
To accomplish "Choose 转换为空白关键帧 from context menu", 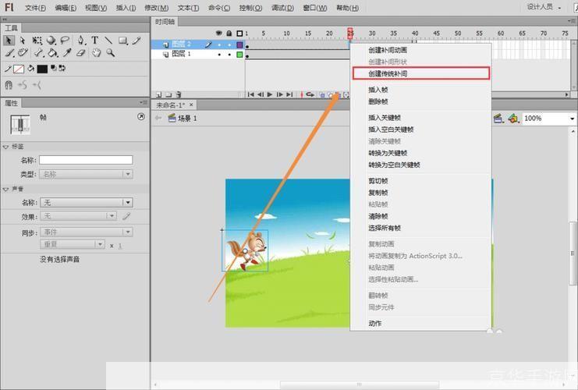I will 421,165.
